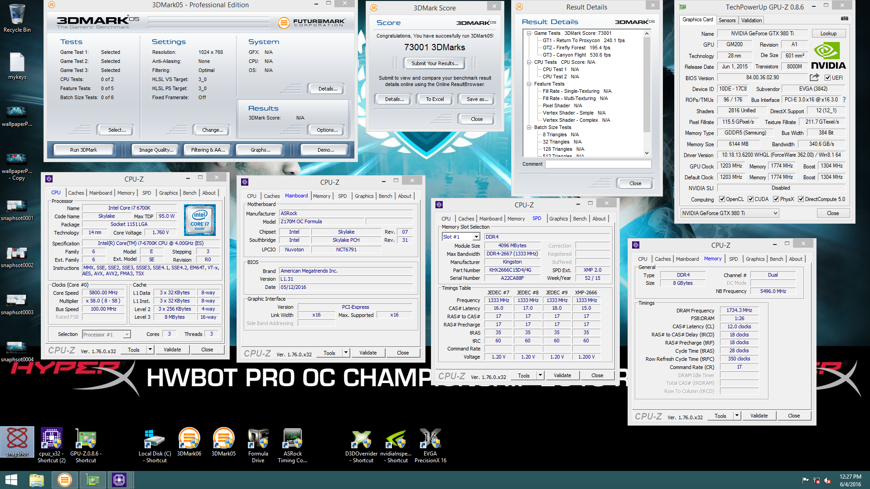Click the GPU-Z BIOS share/save icon
Screen dimensions: 870x489
tap(815, 77)
